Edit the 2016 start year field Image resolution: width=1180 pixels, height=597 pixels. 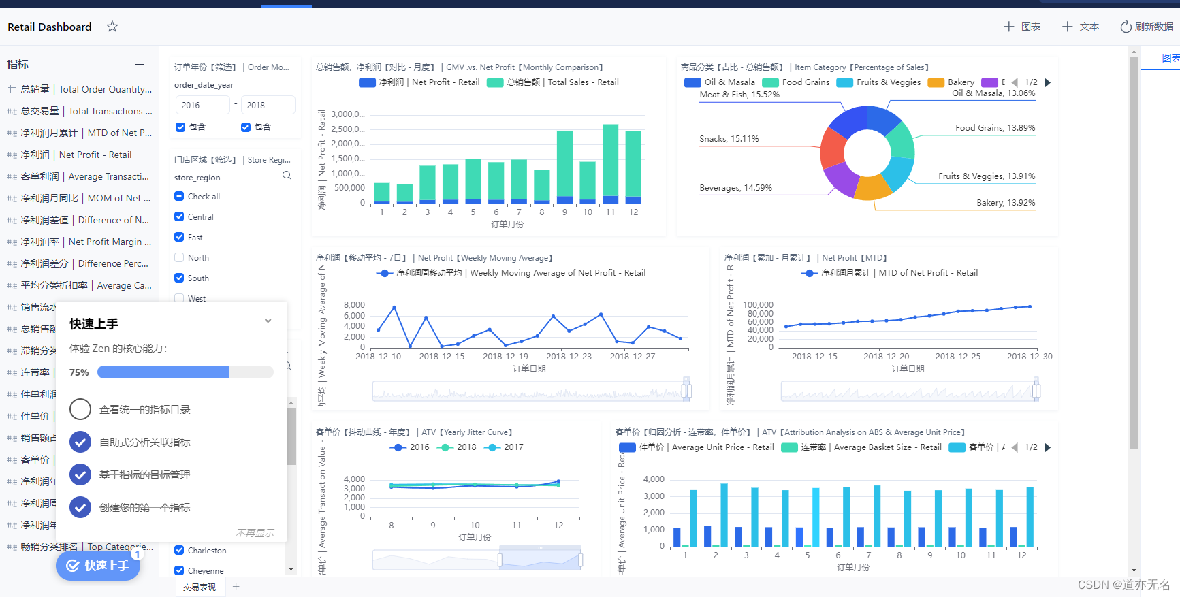point(202,105)
